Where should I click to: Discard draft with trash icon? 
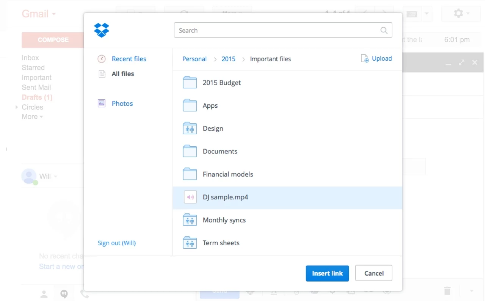447,291
